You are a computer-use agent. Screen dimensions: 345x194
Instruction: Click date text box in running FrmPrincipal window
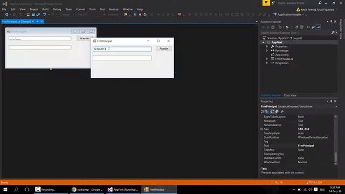(122, 49)
